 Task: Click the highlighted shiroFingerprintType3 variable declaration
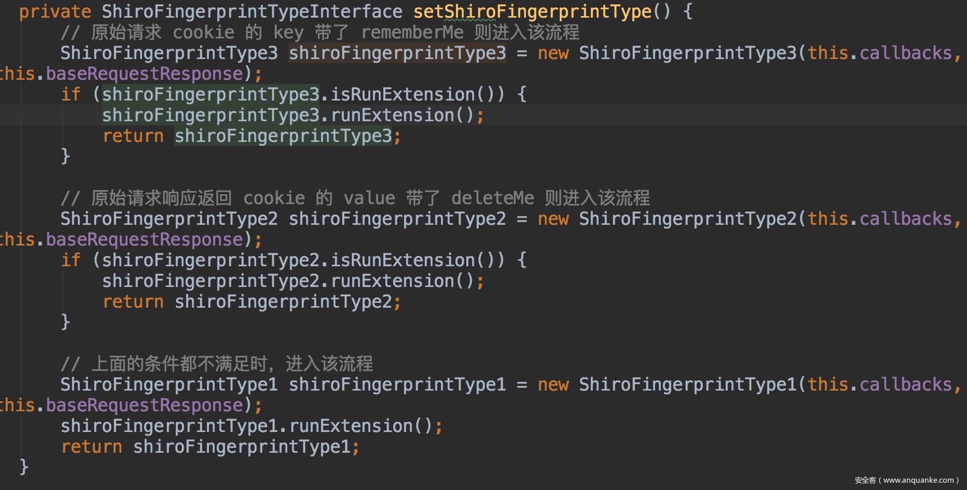pyautogui.click(x=397, y=53)
